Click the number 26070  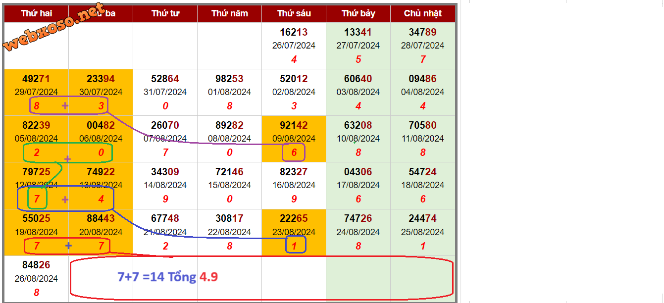point(165,125)
